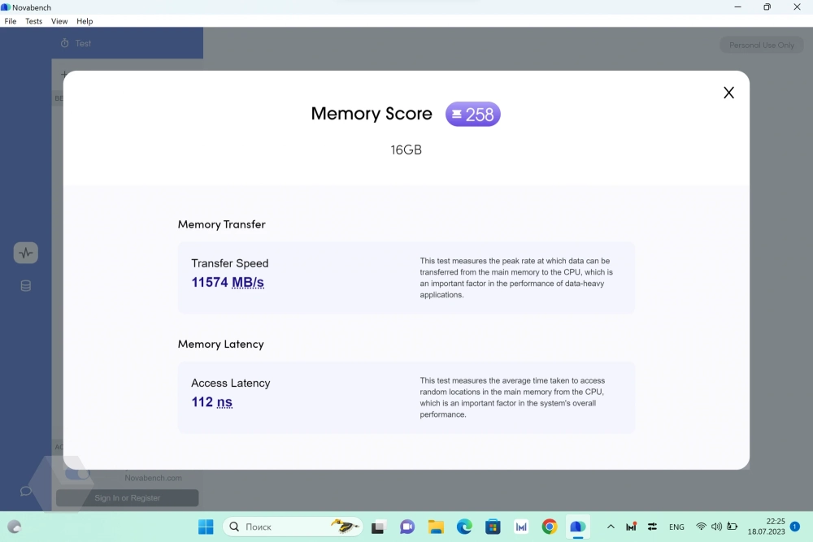
Task: Launch File Explorer from the taskbar
Action: click(436, 527)
